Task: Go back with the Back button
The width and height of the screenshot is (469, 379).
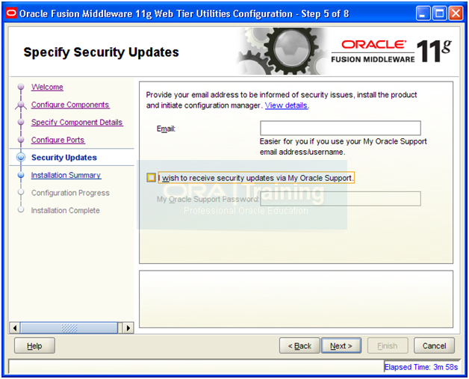Action: 299,346
